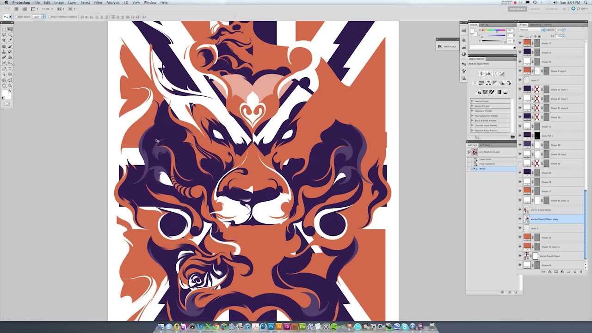Open the layer Opacity dropdown arrow
The width and height of the screenshot is (592, 333).
(564, 30)
